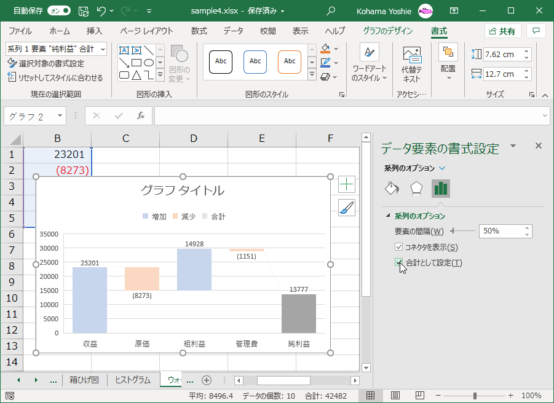The image size is (554, 403).
Task: Click the save floppy disk icon
Action: 84,10
